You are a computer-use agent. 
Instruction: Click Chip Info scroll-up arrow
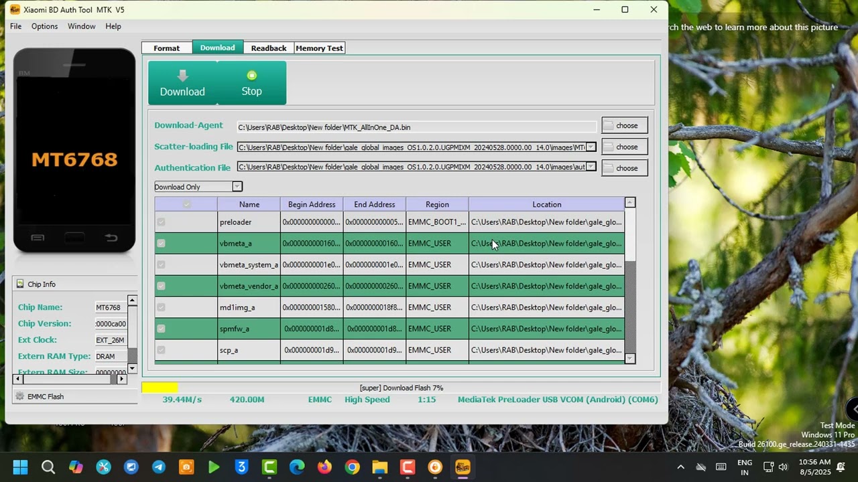pyautogui.click(x=132, y=301)
